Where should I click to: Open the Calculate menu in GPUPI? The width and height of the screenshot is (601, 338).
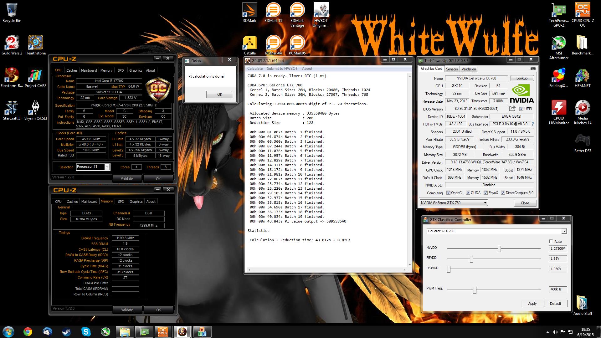point(255,69)
